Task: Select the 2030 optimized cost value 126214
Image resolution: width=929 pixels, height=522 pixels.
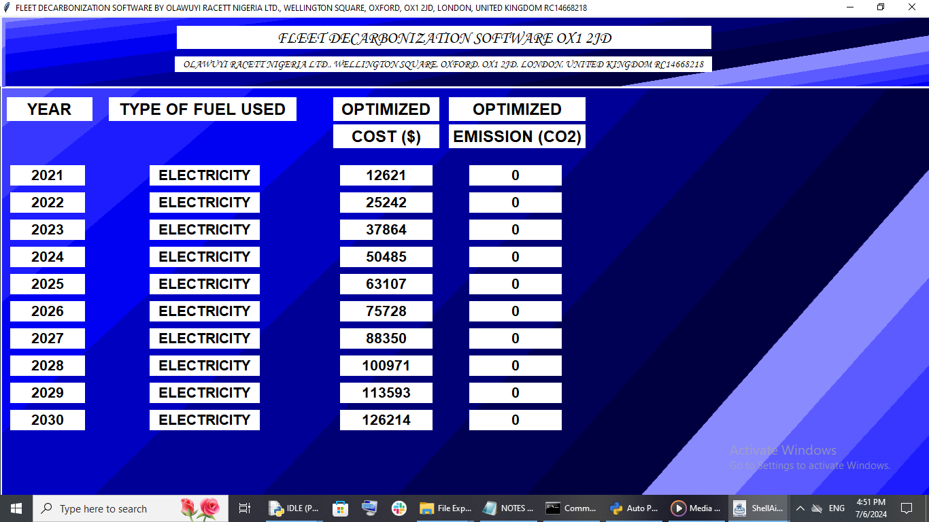Action: (386, 420)
